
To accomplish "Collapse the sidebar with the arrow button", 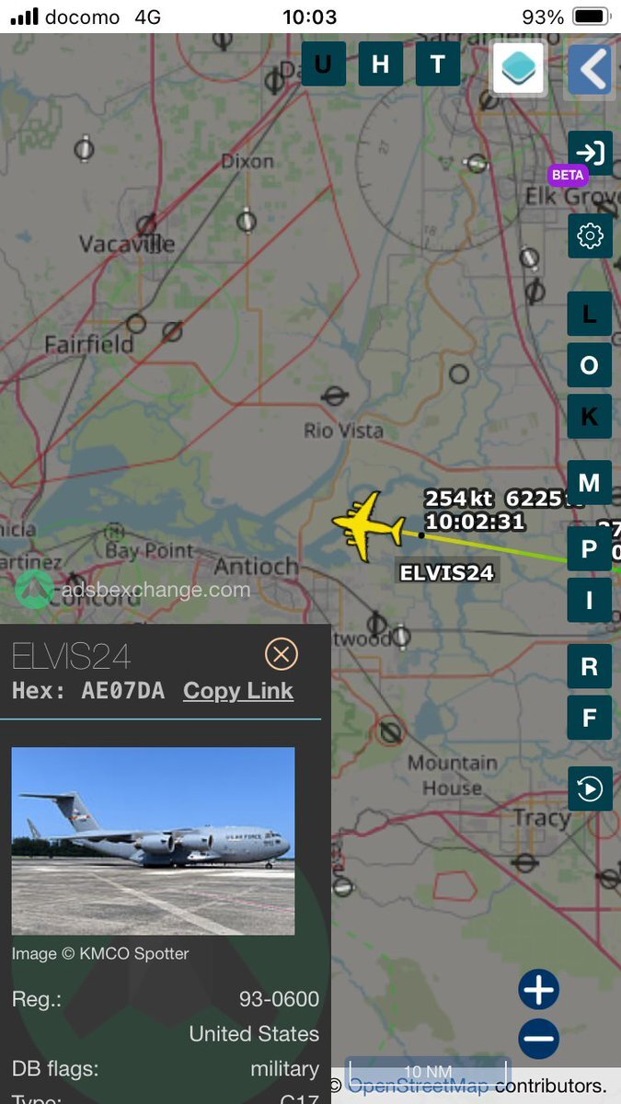I will point(590,70).
